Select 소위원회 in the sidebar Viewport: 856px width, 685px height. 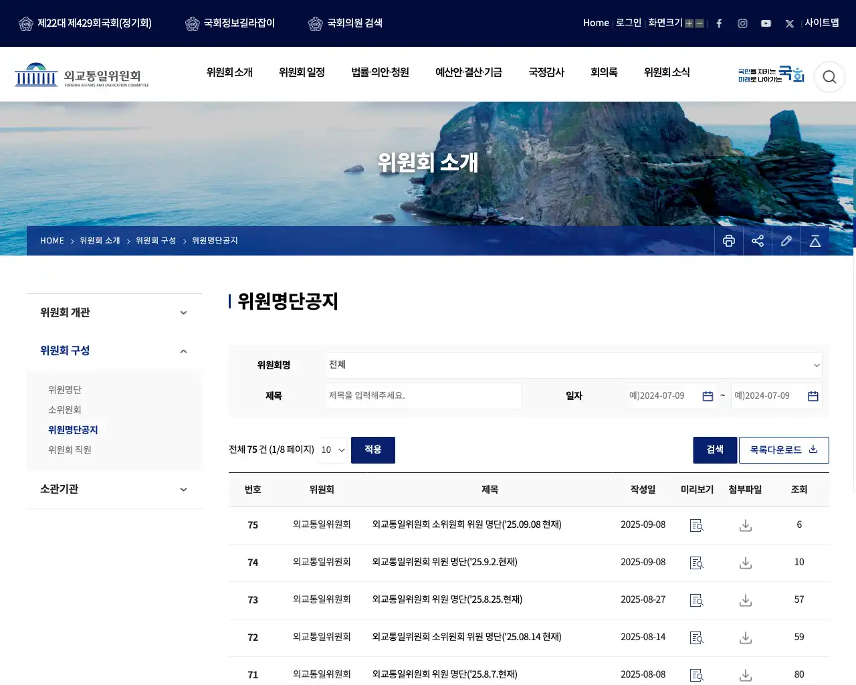click(x=65, y=410)
